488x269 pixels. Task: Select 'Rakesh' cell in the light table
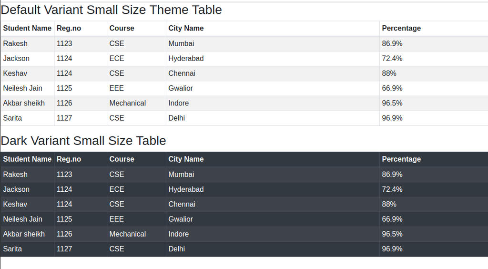[x=15, y=43]
